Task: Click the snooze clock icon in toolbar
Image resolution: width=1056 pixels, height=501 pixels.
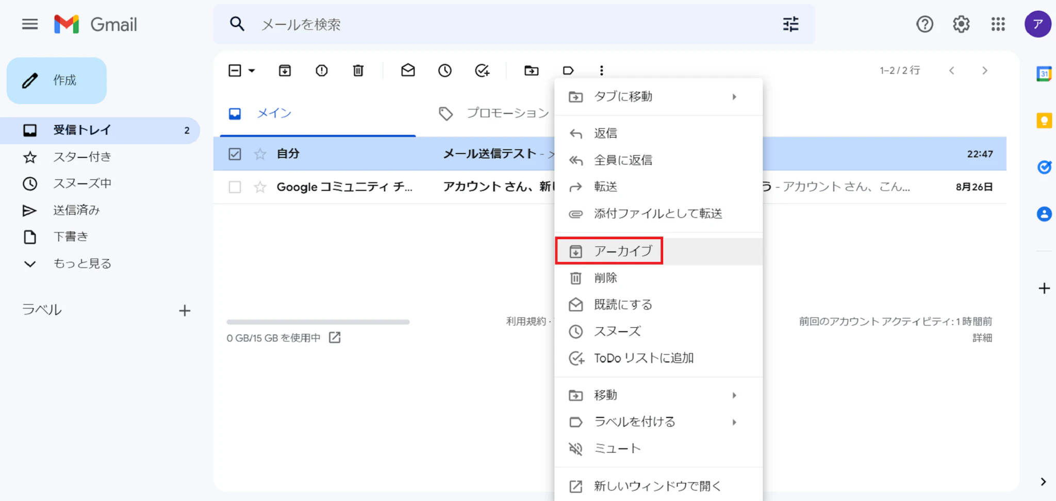Action: tap(444, 71)
